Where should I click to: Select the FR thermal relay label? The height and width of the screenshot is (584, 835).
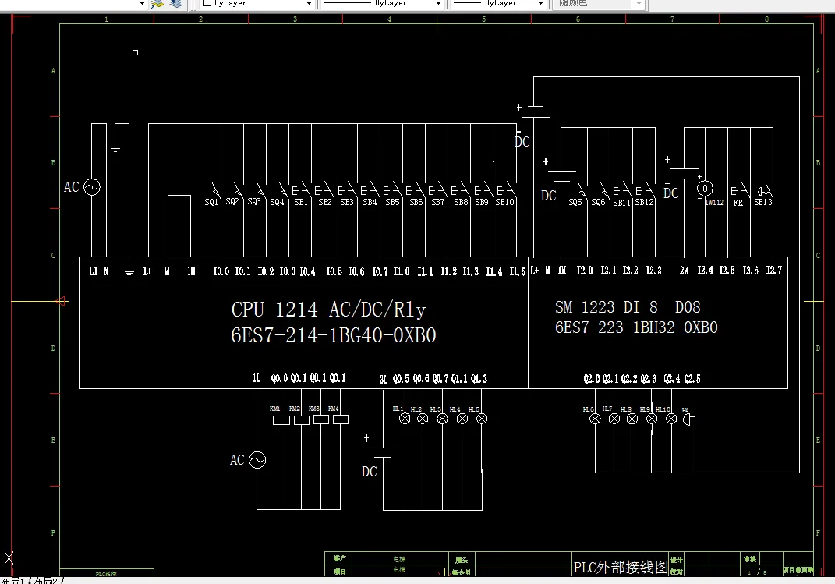click(738, 203)
